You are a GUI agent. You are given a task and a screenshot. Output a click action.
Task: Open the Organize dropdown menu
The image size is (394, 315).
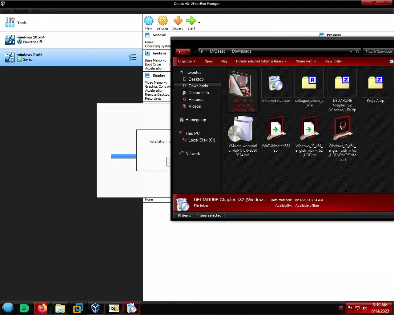[187, 61]
